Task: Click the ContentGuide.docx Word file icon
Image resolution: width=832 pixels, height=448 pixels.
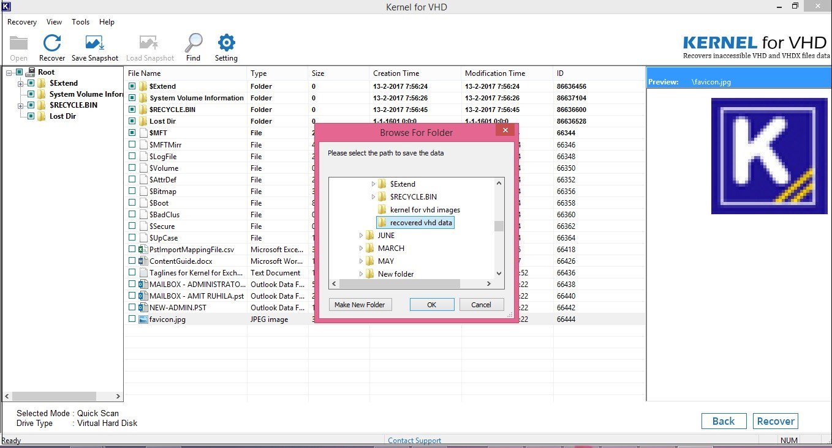Action: point(143,261)
